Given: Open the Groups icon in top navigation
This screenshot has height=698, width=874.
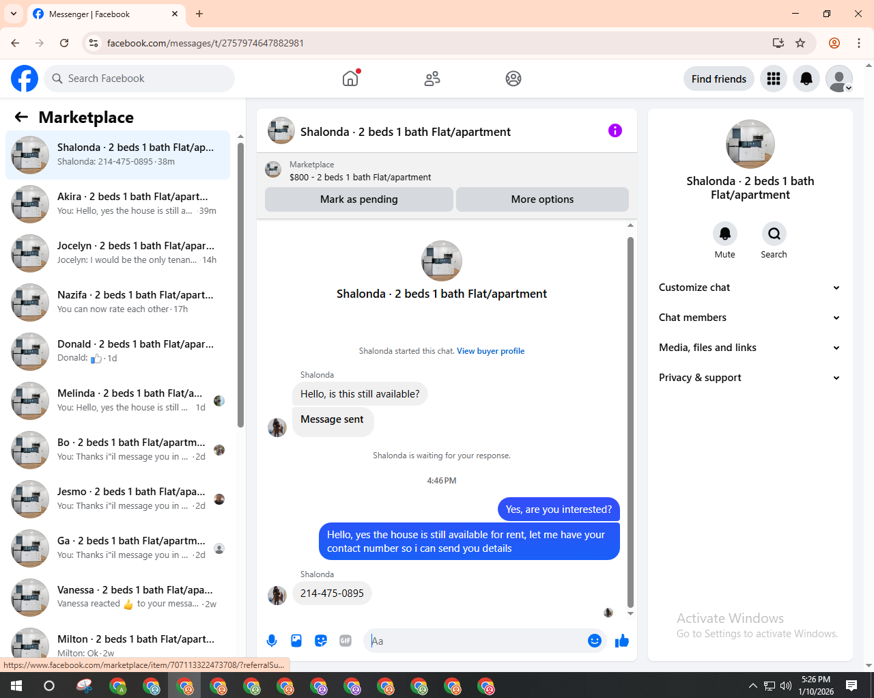Looking at the screenshot, I should 513,79.
